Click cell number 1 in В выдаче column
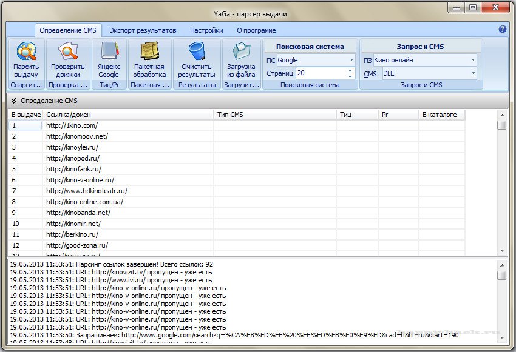 point(25,125)
